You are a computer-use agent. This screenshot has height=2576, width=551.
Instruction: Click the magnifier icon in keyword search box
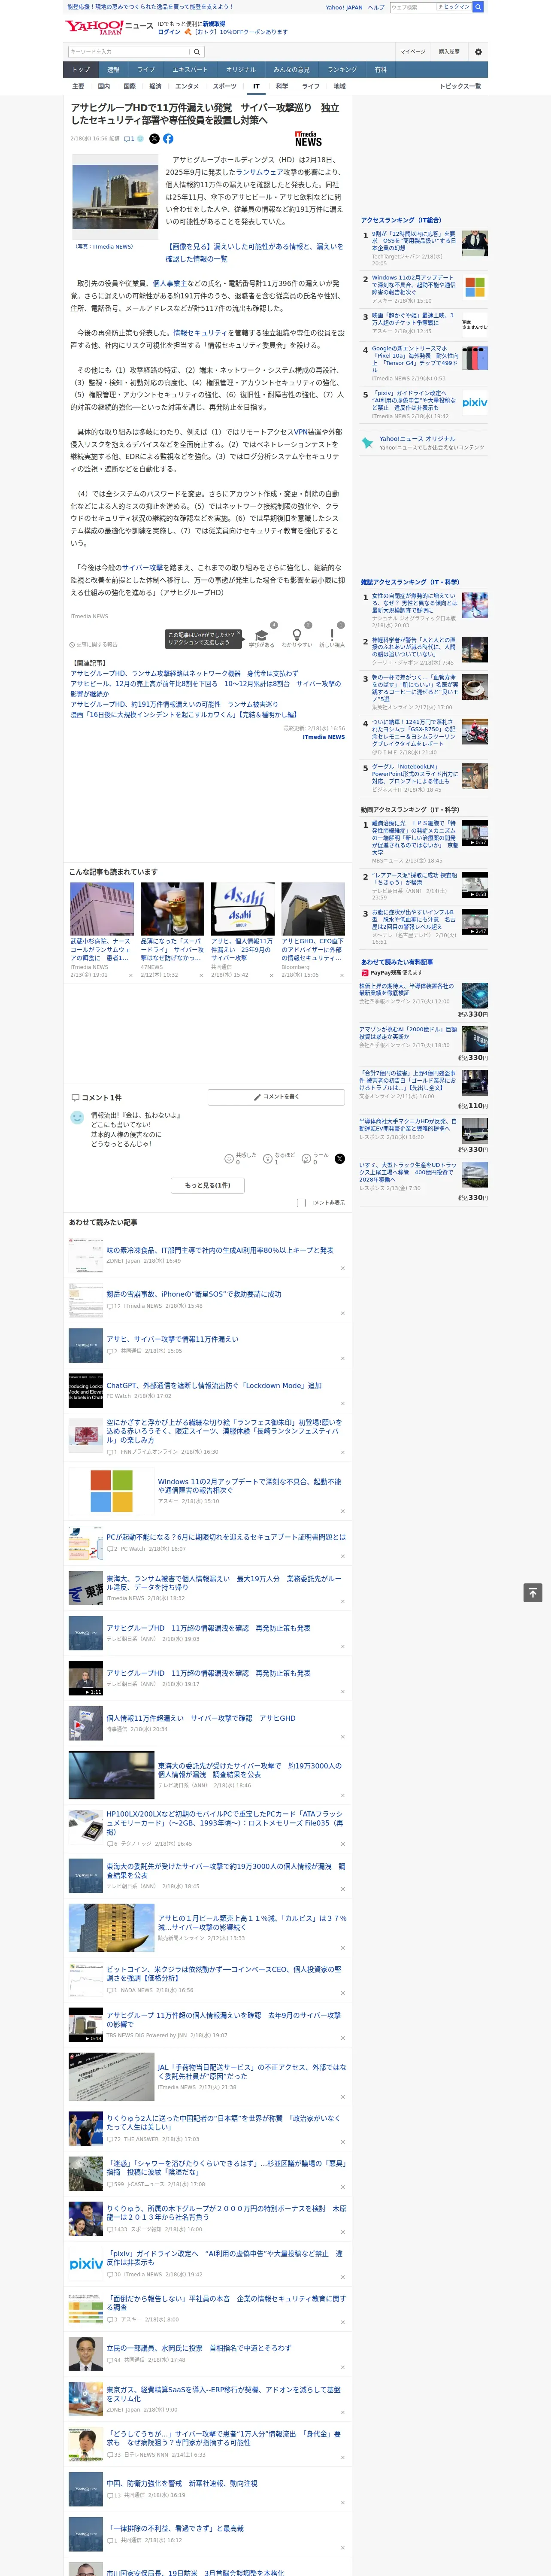197,52
